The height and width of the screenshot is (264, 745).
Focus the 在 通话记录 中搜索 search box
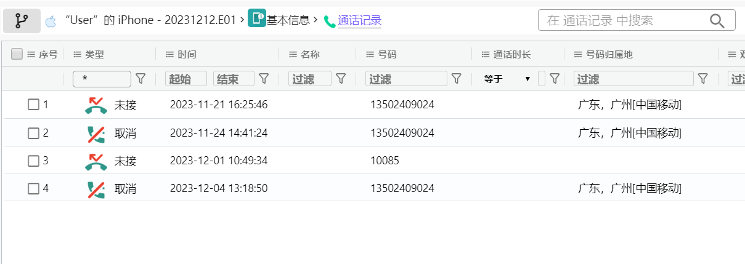point(637,20)
